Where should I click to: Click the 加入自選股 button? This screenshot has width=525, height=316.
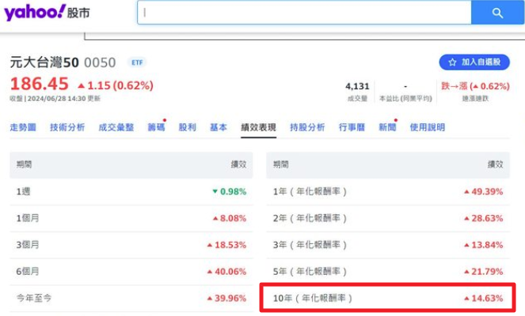(474, 62)
